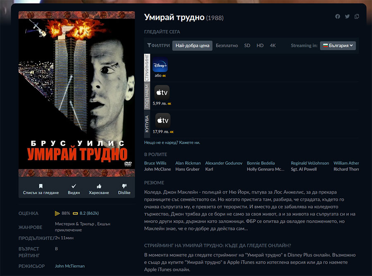This screenshot has width=372, height=276.
Task: Open the Филтри filter options
Action: [x=158, y=45]
